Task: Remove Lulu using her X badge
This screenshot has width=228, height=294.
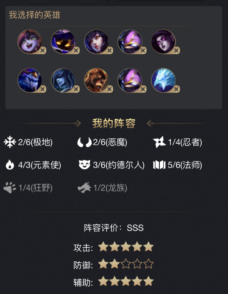Action: [43, 50]
